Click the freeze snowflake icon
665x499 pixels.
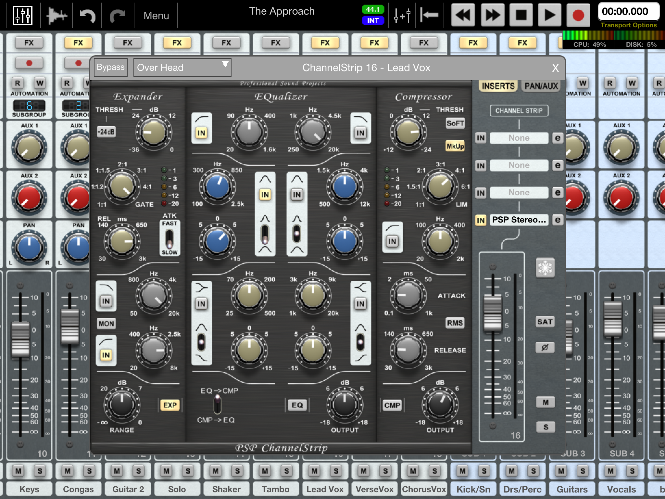(545, 268)
